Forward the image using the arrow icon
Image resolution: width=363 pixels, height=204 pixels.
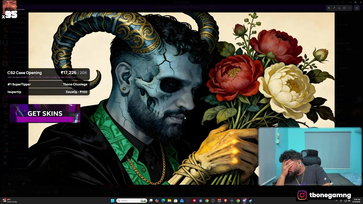334,8
